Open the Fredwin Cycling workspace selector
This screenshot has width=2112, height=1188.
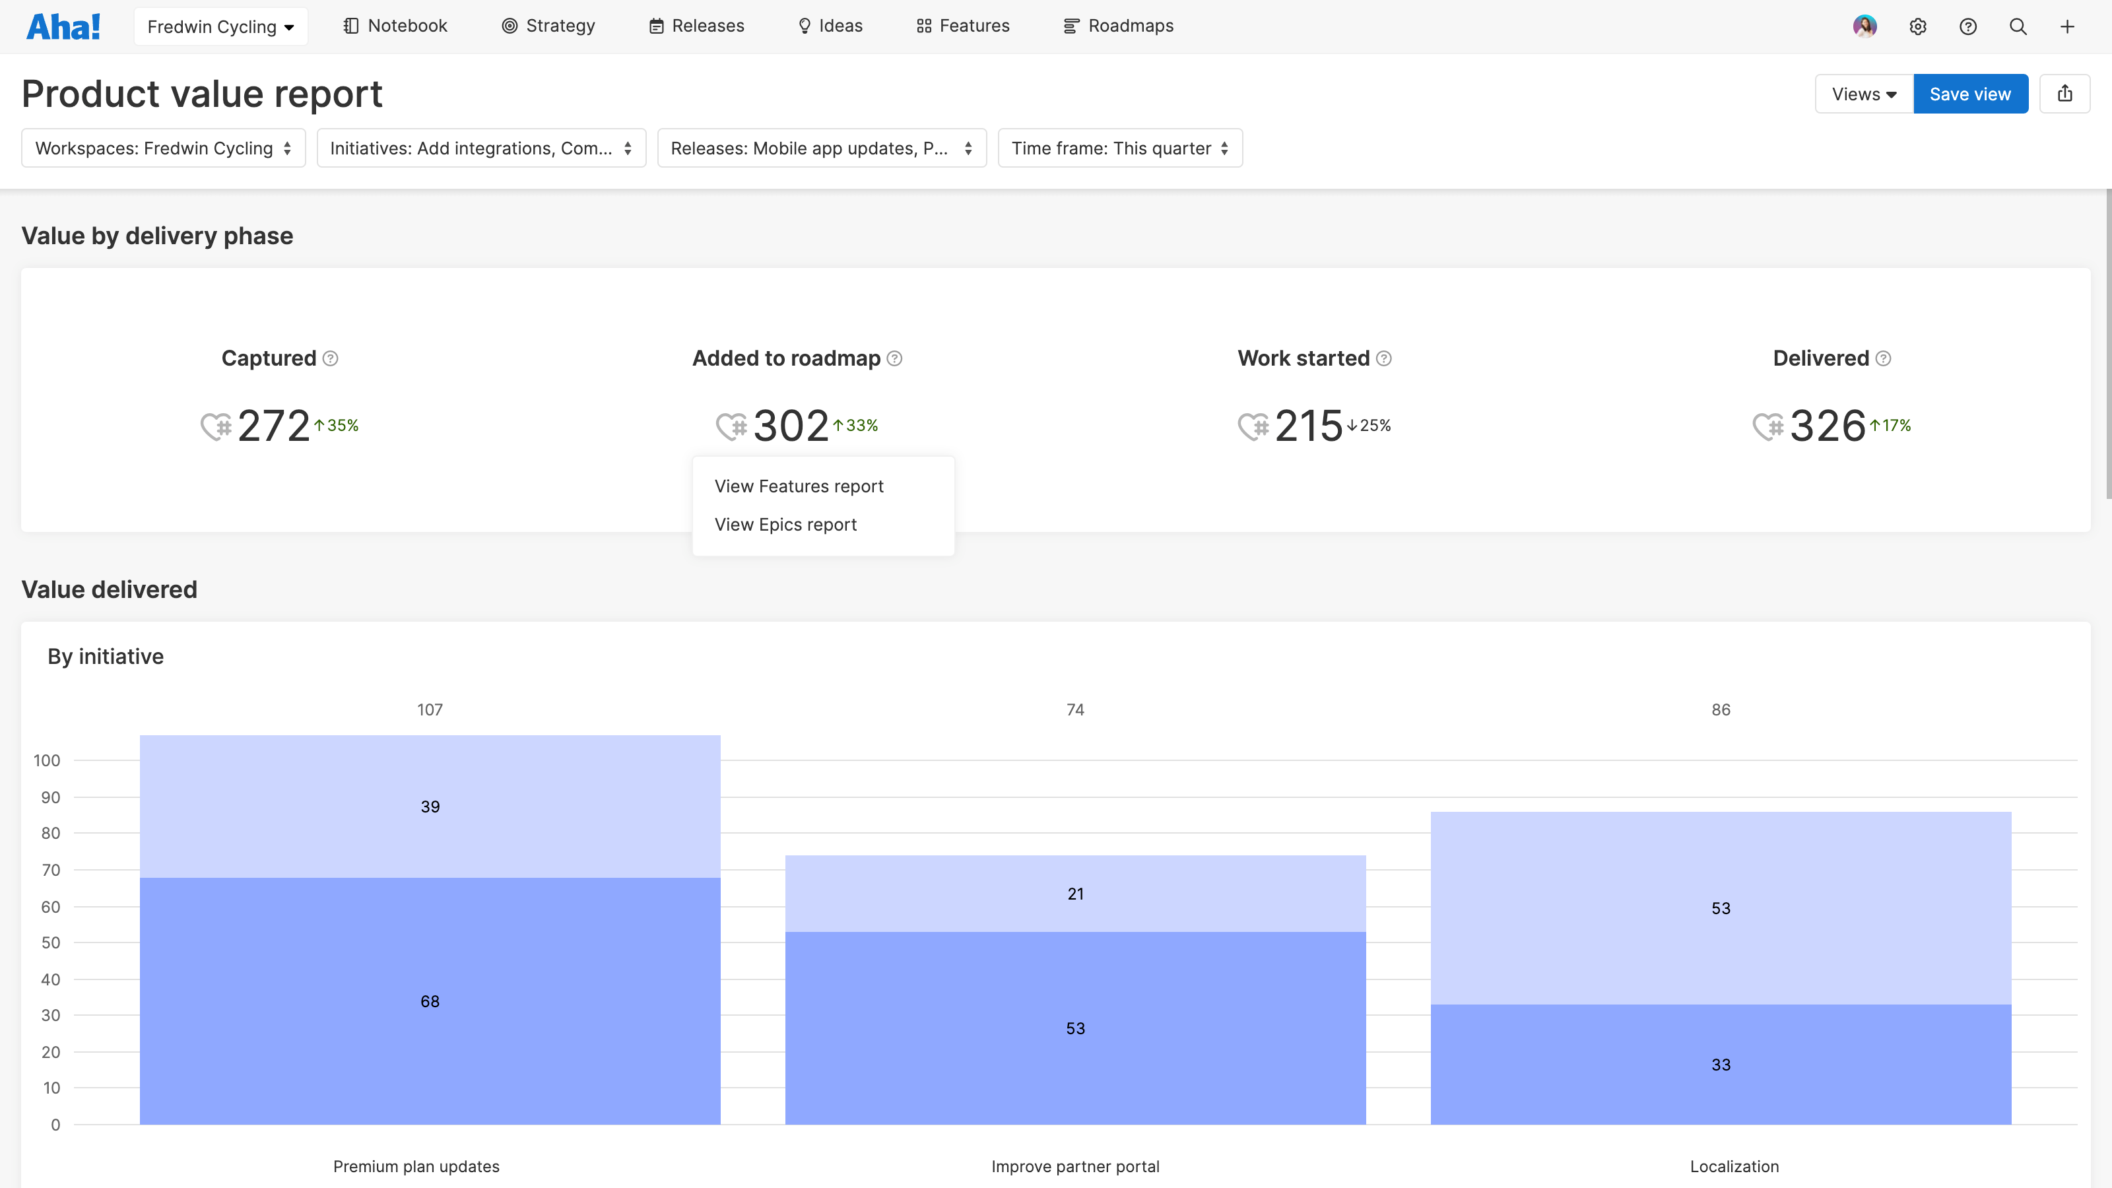(x=220, y=26)
